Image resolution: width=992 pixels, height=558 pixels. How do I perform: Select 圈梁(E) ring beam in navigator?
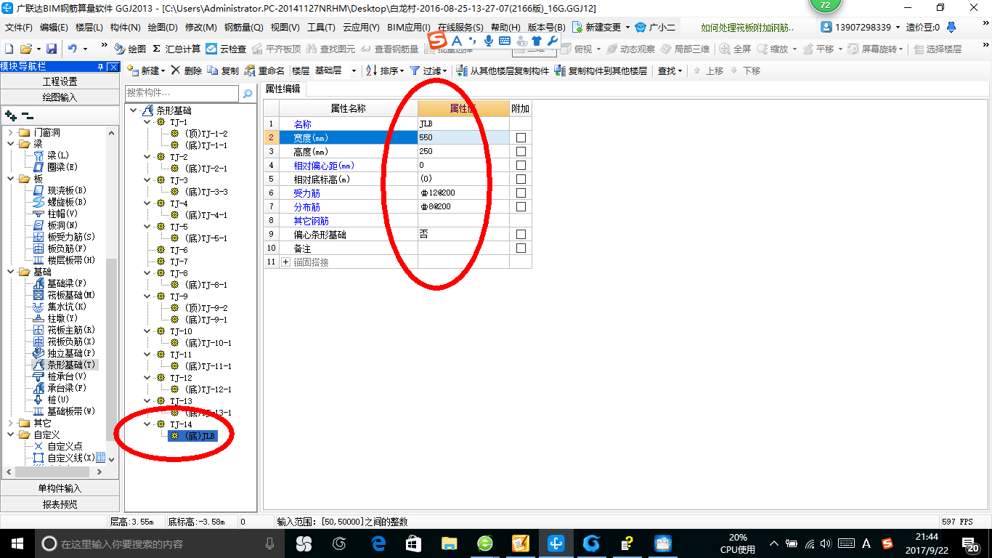55,167
